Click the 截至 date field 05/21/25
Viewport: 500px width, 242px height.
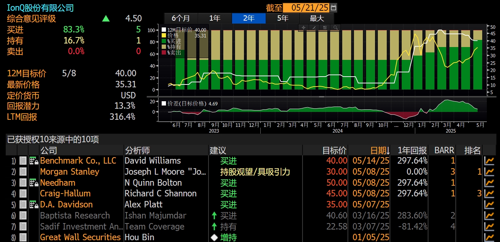306,7
